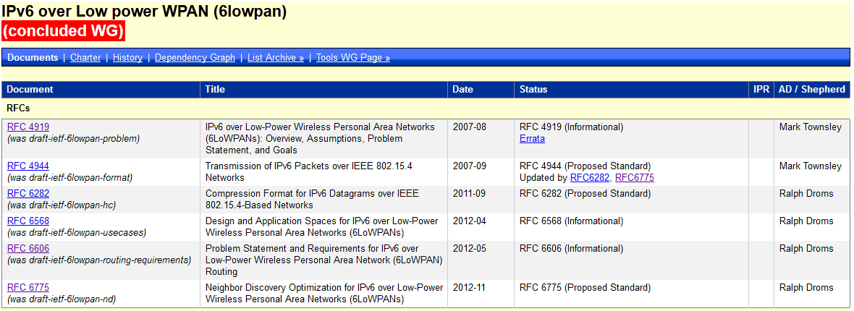Select text '(was draft-ietf-6lowpan-hc)'
854x311 pixels.
pos(62,205)
